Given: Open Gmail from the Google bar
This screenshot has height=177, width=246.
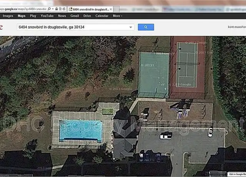Looking at the screenshot, I should click(75, 16).
